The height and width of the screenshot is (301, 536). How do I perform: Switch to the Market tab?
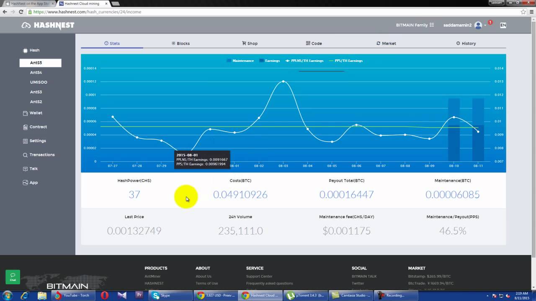coord(386,43)
